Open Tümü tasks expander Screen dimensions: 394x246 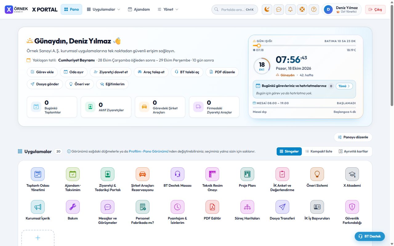coord(344,86)
